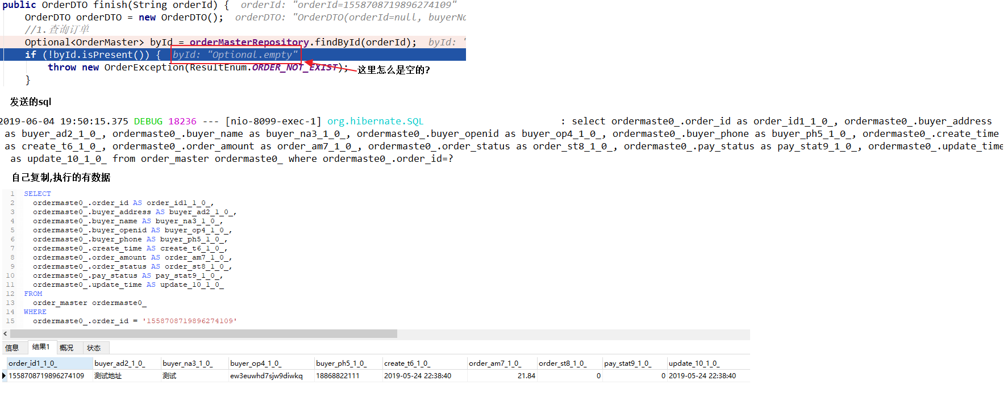Click the row indicator arrow of the result row
The image size is (1007, 393).
(x=4, y=376)
